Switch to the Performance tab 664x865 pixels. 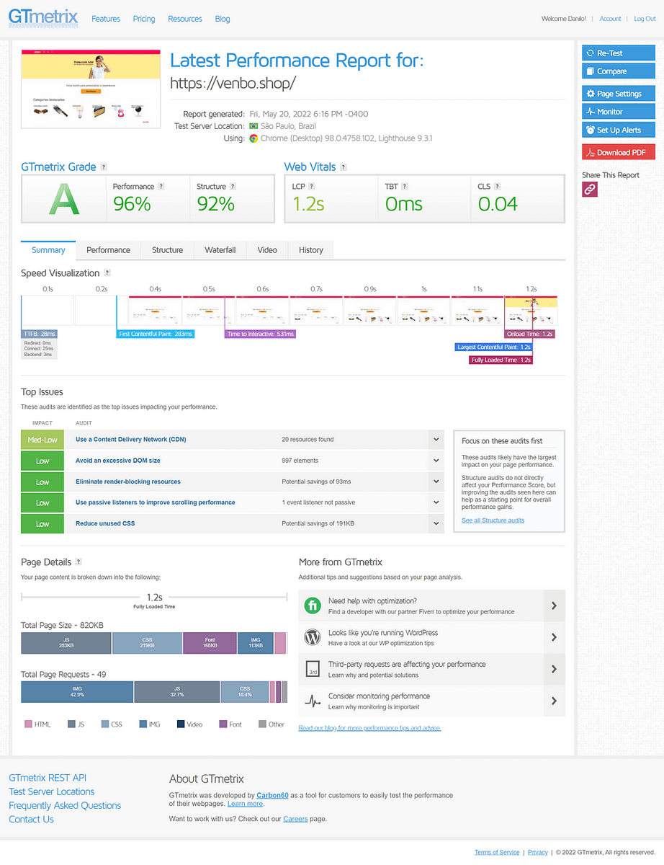click(109, 250)
